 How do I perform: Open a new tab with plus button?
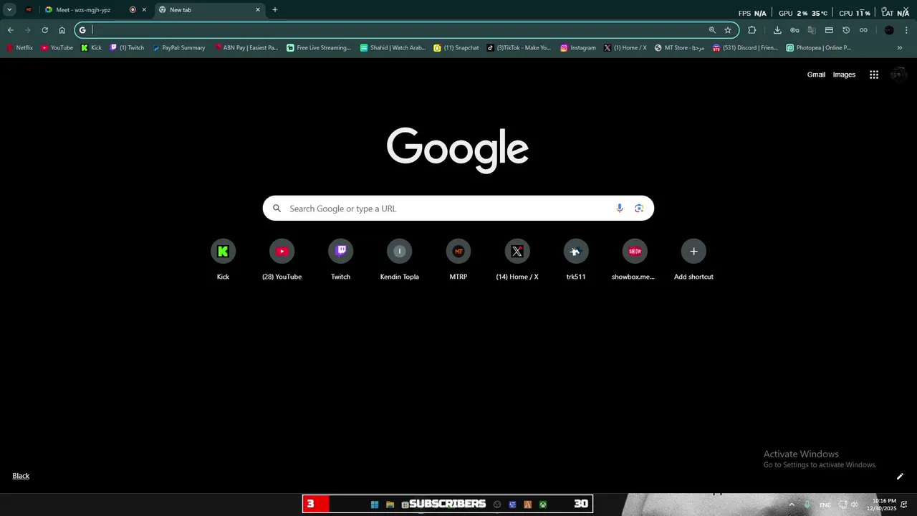coord(275,10)
